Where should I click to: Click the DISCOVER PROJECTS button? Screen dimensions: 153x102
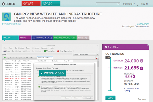(31, 4)
